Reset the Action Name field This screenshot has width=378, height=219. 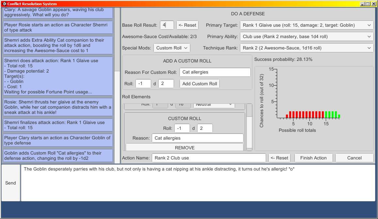[279, 158]
